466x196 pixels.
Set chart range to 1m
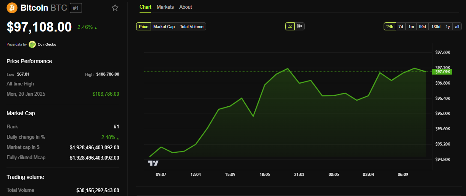pyautogui.click(x=411, y=27)
